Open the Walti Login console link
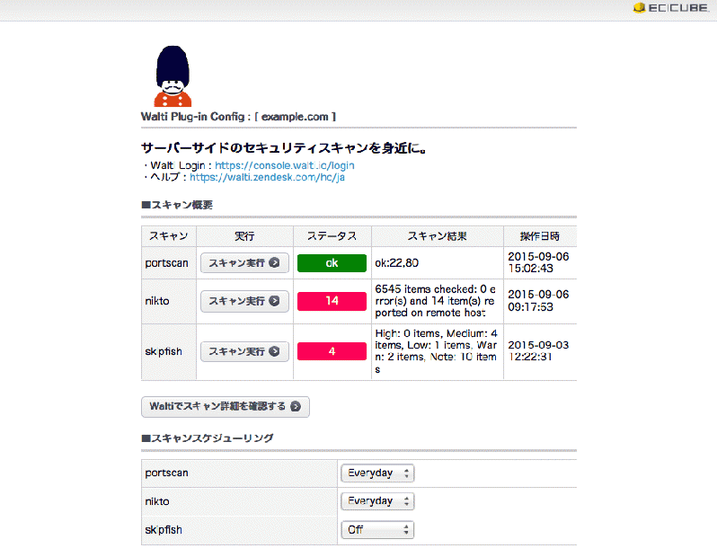Viewport: 717px width, 557px height. (285, 165)
